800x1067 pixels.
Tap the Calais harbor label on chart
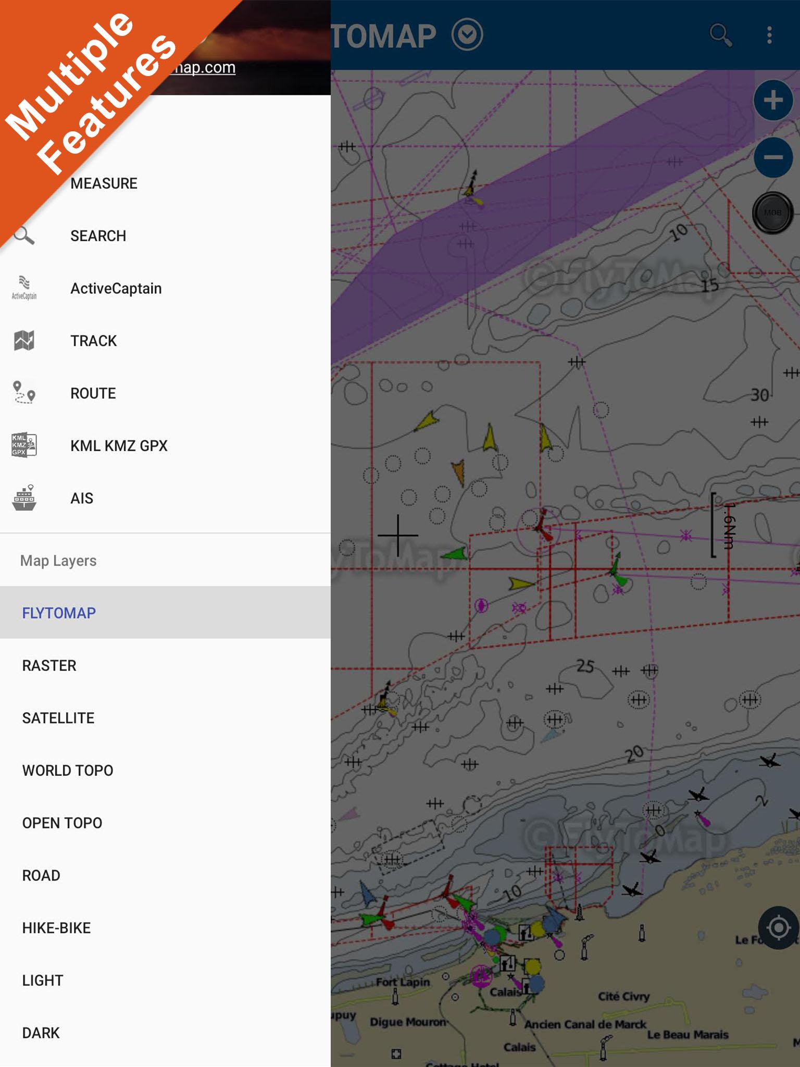(x=505, y=992)
